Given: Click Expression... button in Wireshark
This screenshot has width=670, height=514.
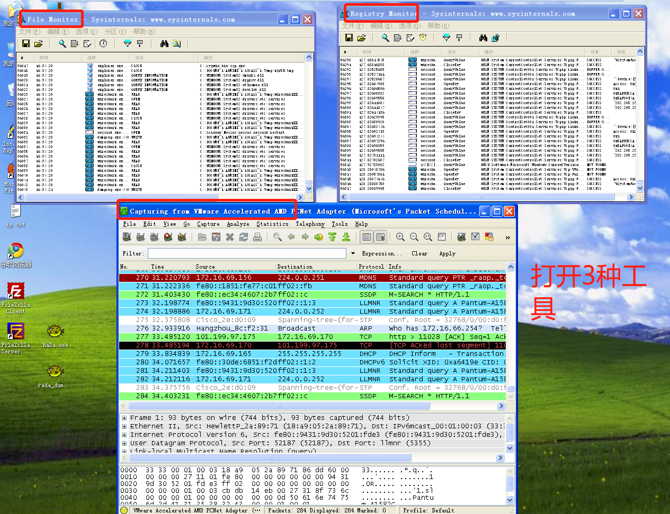Looking at the screenshot, I should [382, 253].
